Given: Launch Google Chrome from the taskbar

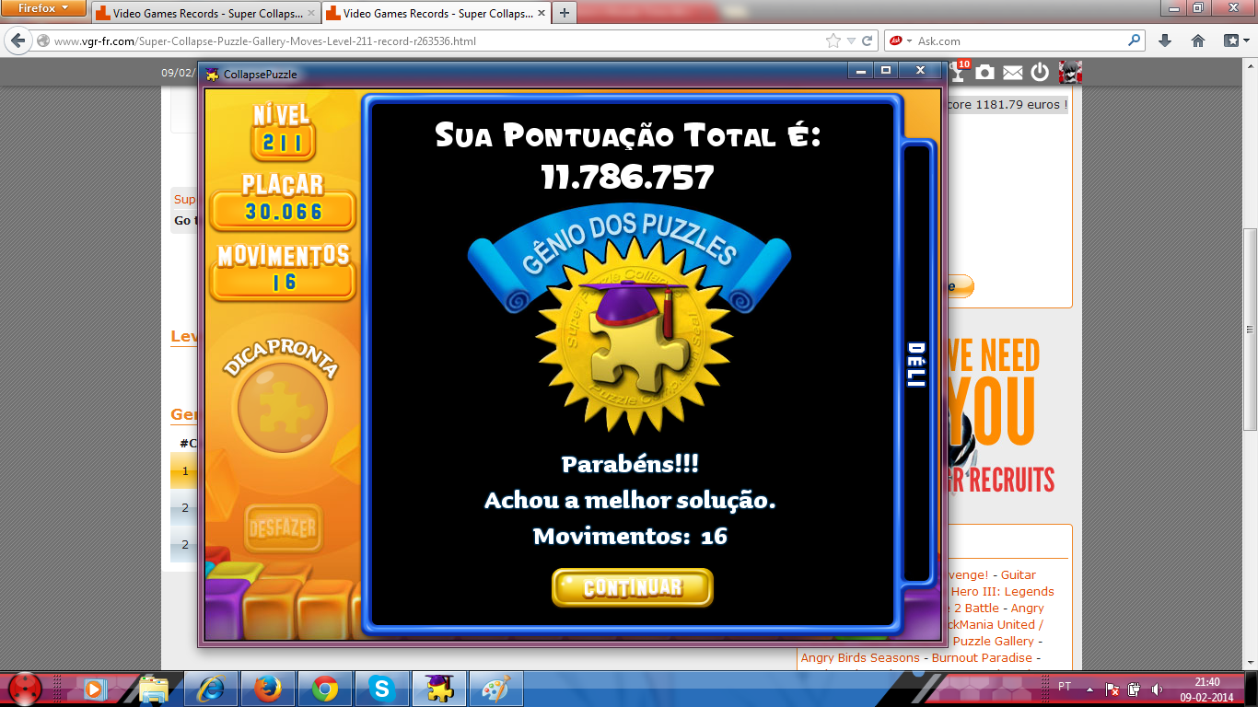Looking at the screenshot, I should pyautogui.click(x=324, y=688).
